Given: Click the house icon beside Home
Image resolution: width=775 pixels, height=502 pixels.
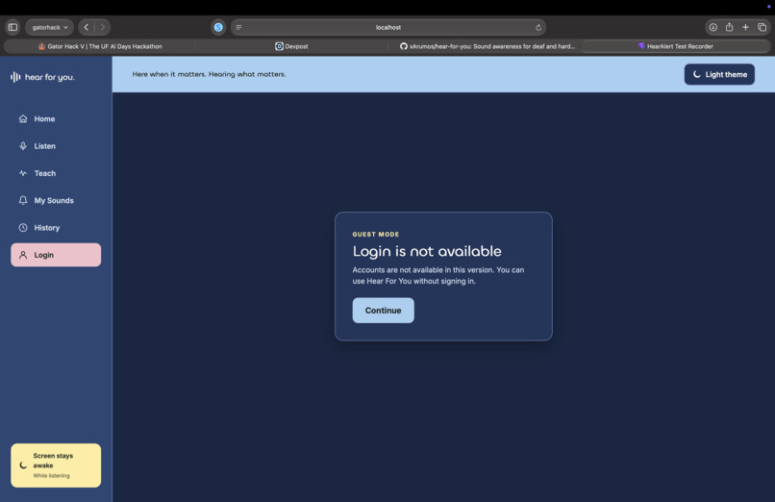Looking at the screenshot, I should point(23,118).
